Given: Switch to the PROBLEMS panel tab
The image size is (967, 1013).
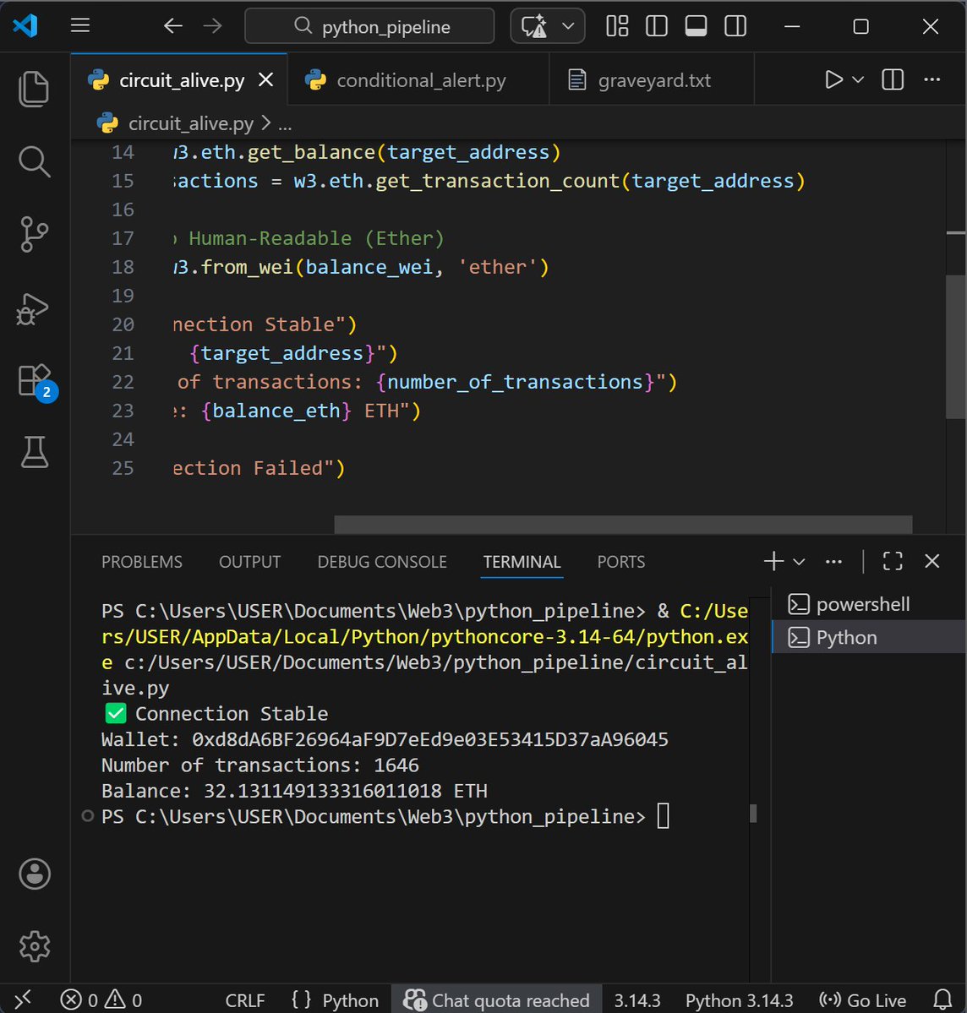Looking at the screenshot, I should 141,561.
